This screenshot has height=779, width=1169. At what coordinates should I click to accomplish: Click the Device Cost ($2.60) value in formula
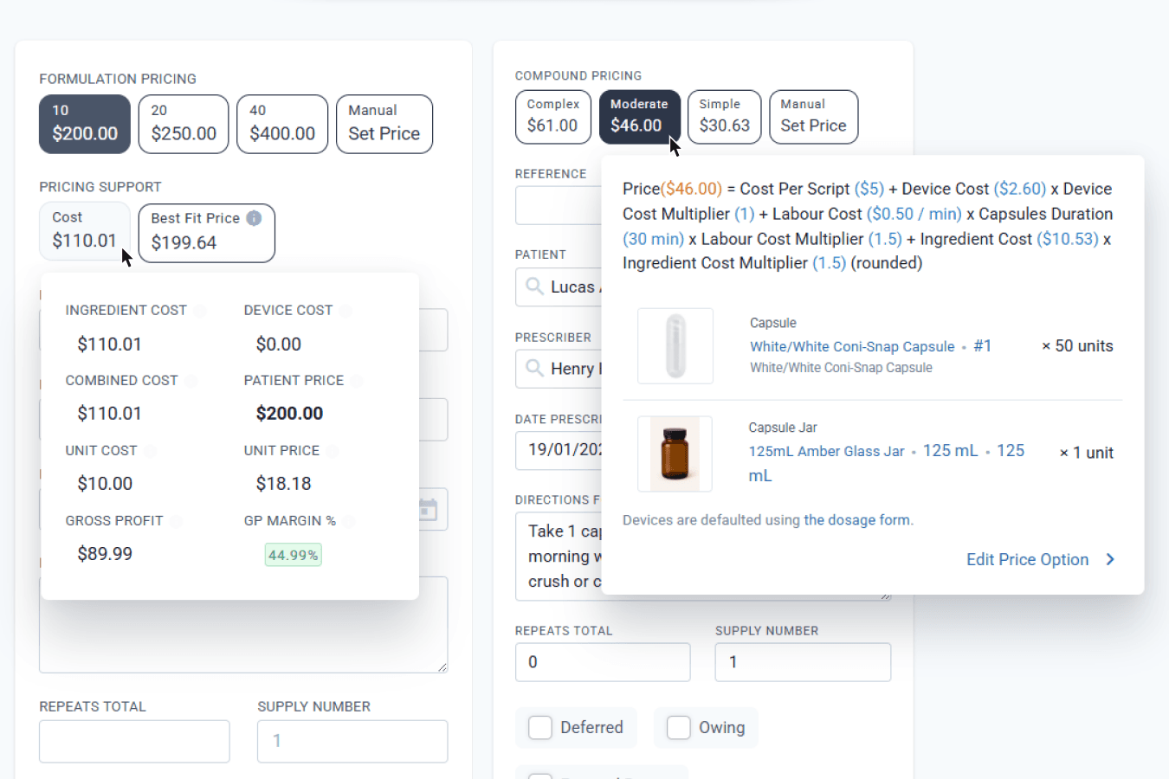pyautogui.click(x=1020, y=189)
